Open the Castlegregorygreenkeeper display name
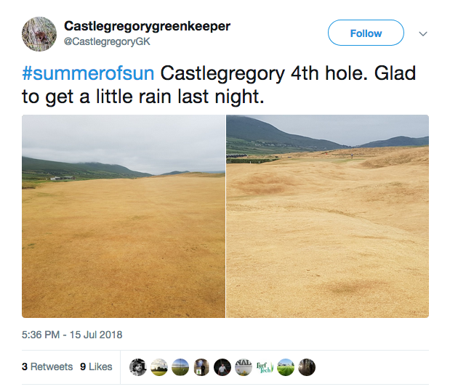 [147, 26]
